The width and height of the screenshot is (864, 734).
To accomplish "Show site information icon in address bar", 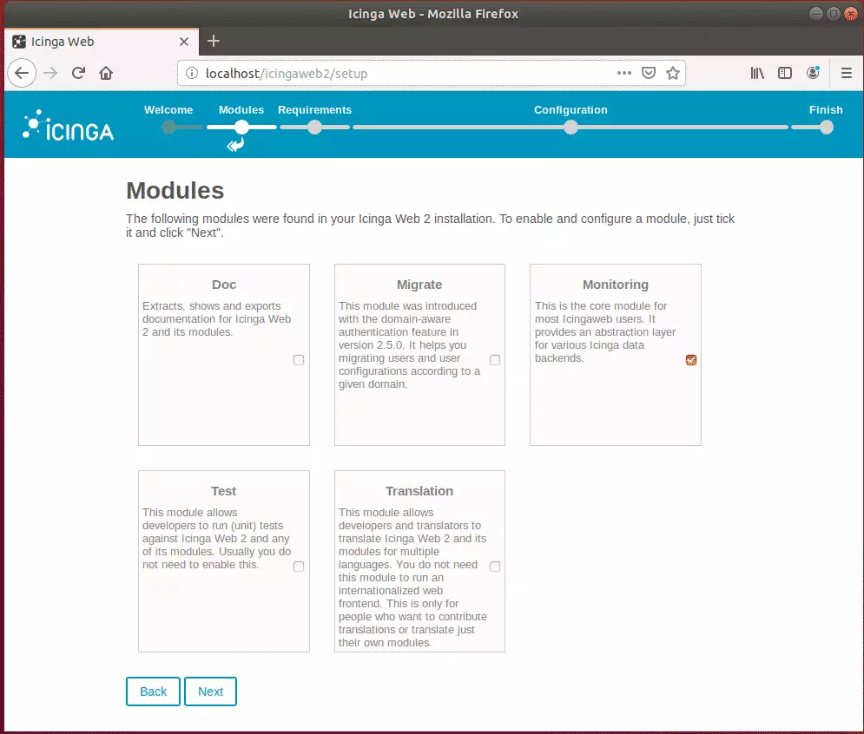I will tap(192, 73).
